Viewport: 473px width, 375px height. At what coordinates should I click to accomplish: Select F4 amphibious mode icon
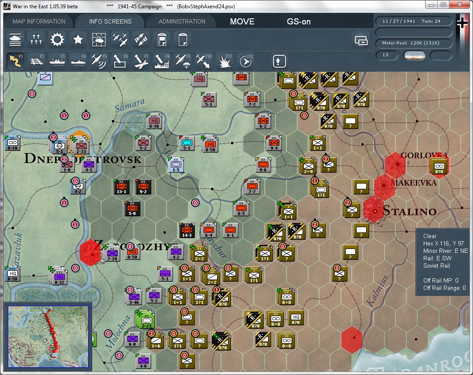(x=78, y=61)
